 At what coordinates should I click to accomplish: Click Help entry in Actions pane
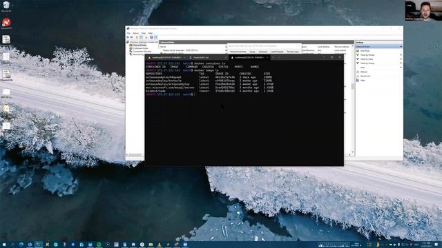coord(363,81)
